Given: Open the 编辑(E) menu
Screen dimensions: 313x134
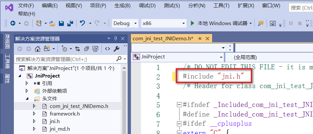Looking at the screenshot, I should click(x=50, y=6).
